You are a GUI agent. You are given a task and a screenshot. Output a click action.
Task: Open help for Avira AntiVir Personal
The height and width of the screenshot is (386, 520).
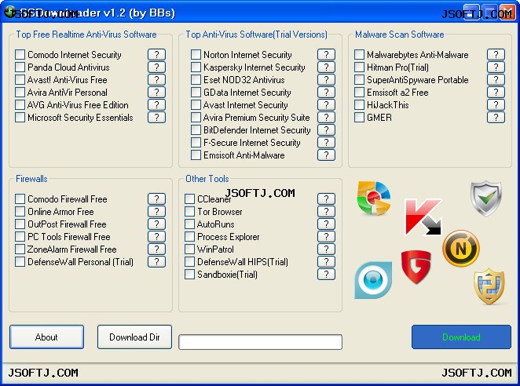(156, 92)
